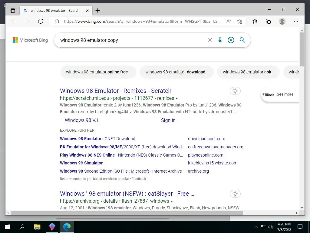
Task: Open the Windows Start menu
Action: [x=7, y=227]
